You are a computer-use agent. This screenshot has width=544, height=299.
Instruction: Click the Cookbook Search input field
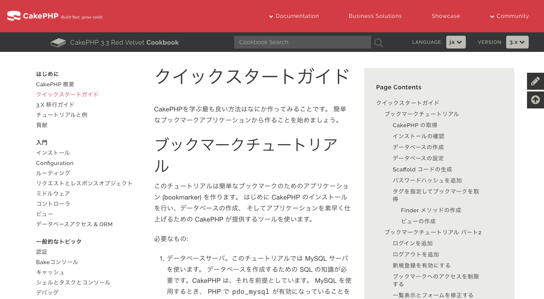tap(303, 42)
